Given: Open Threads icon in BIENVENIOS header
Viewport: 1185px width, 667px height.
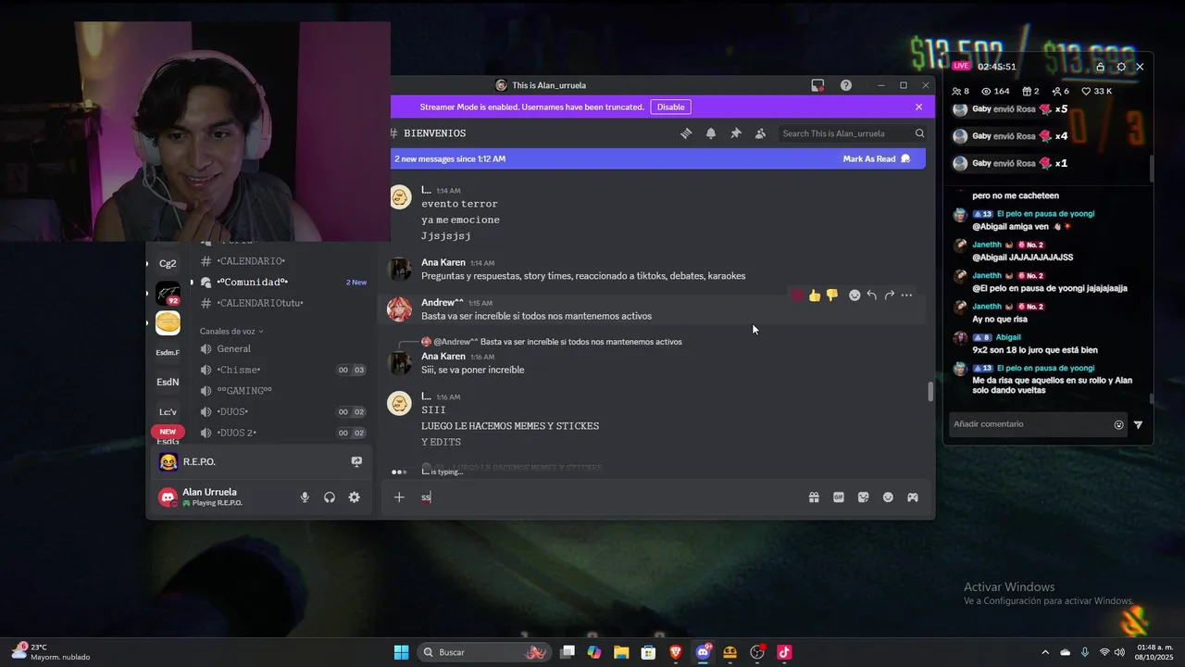Looking at the screenshot, I should point(686,133).
